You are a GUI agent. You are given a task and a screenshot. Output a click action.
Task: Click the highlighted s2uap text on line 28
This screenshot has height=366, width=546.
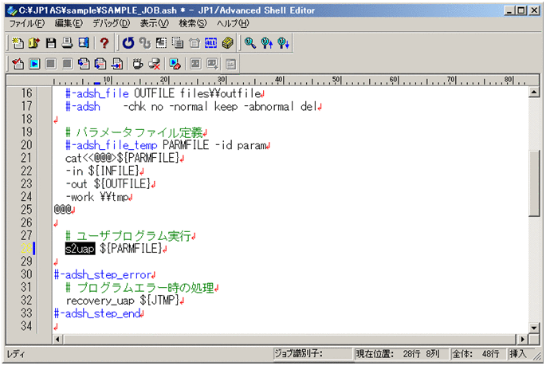(x=80, y=249)
